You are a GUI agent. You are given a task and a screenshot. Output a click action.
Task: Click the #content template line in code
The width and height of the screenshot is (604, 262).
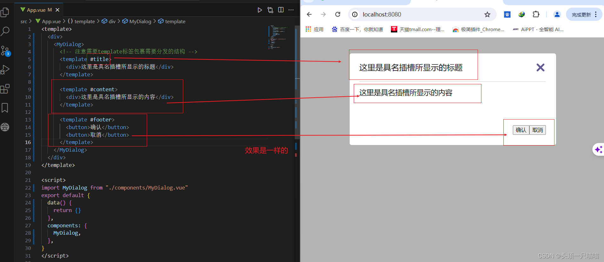(89, 89)
